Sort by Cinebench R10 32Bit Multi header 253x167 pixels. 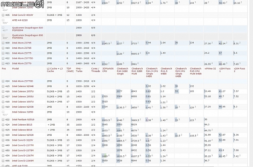point(137,71)
